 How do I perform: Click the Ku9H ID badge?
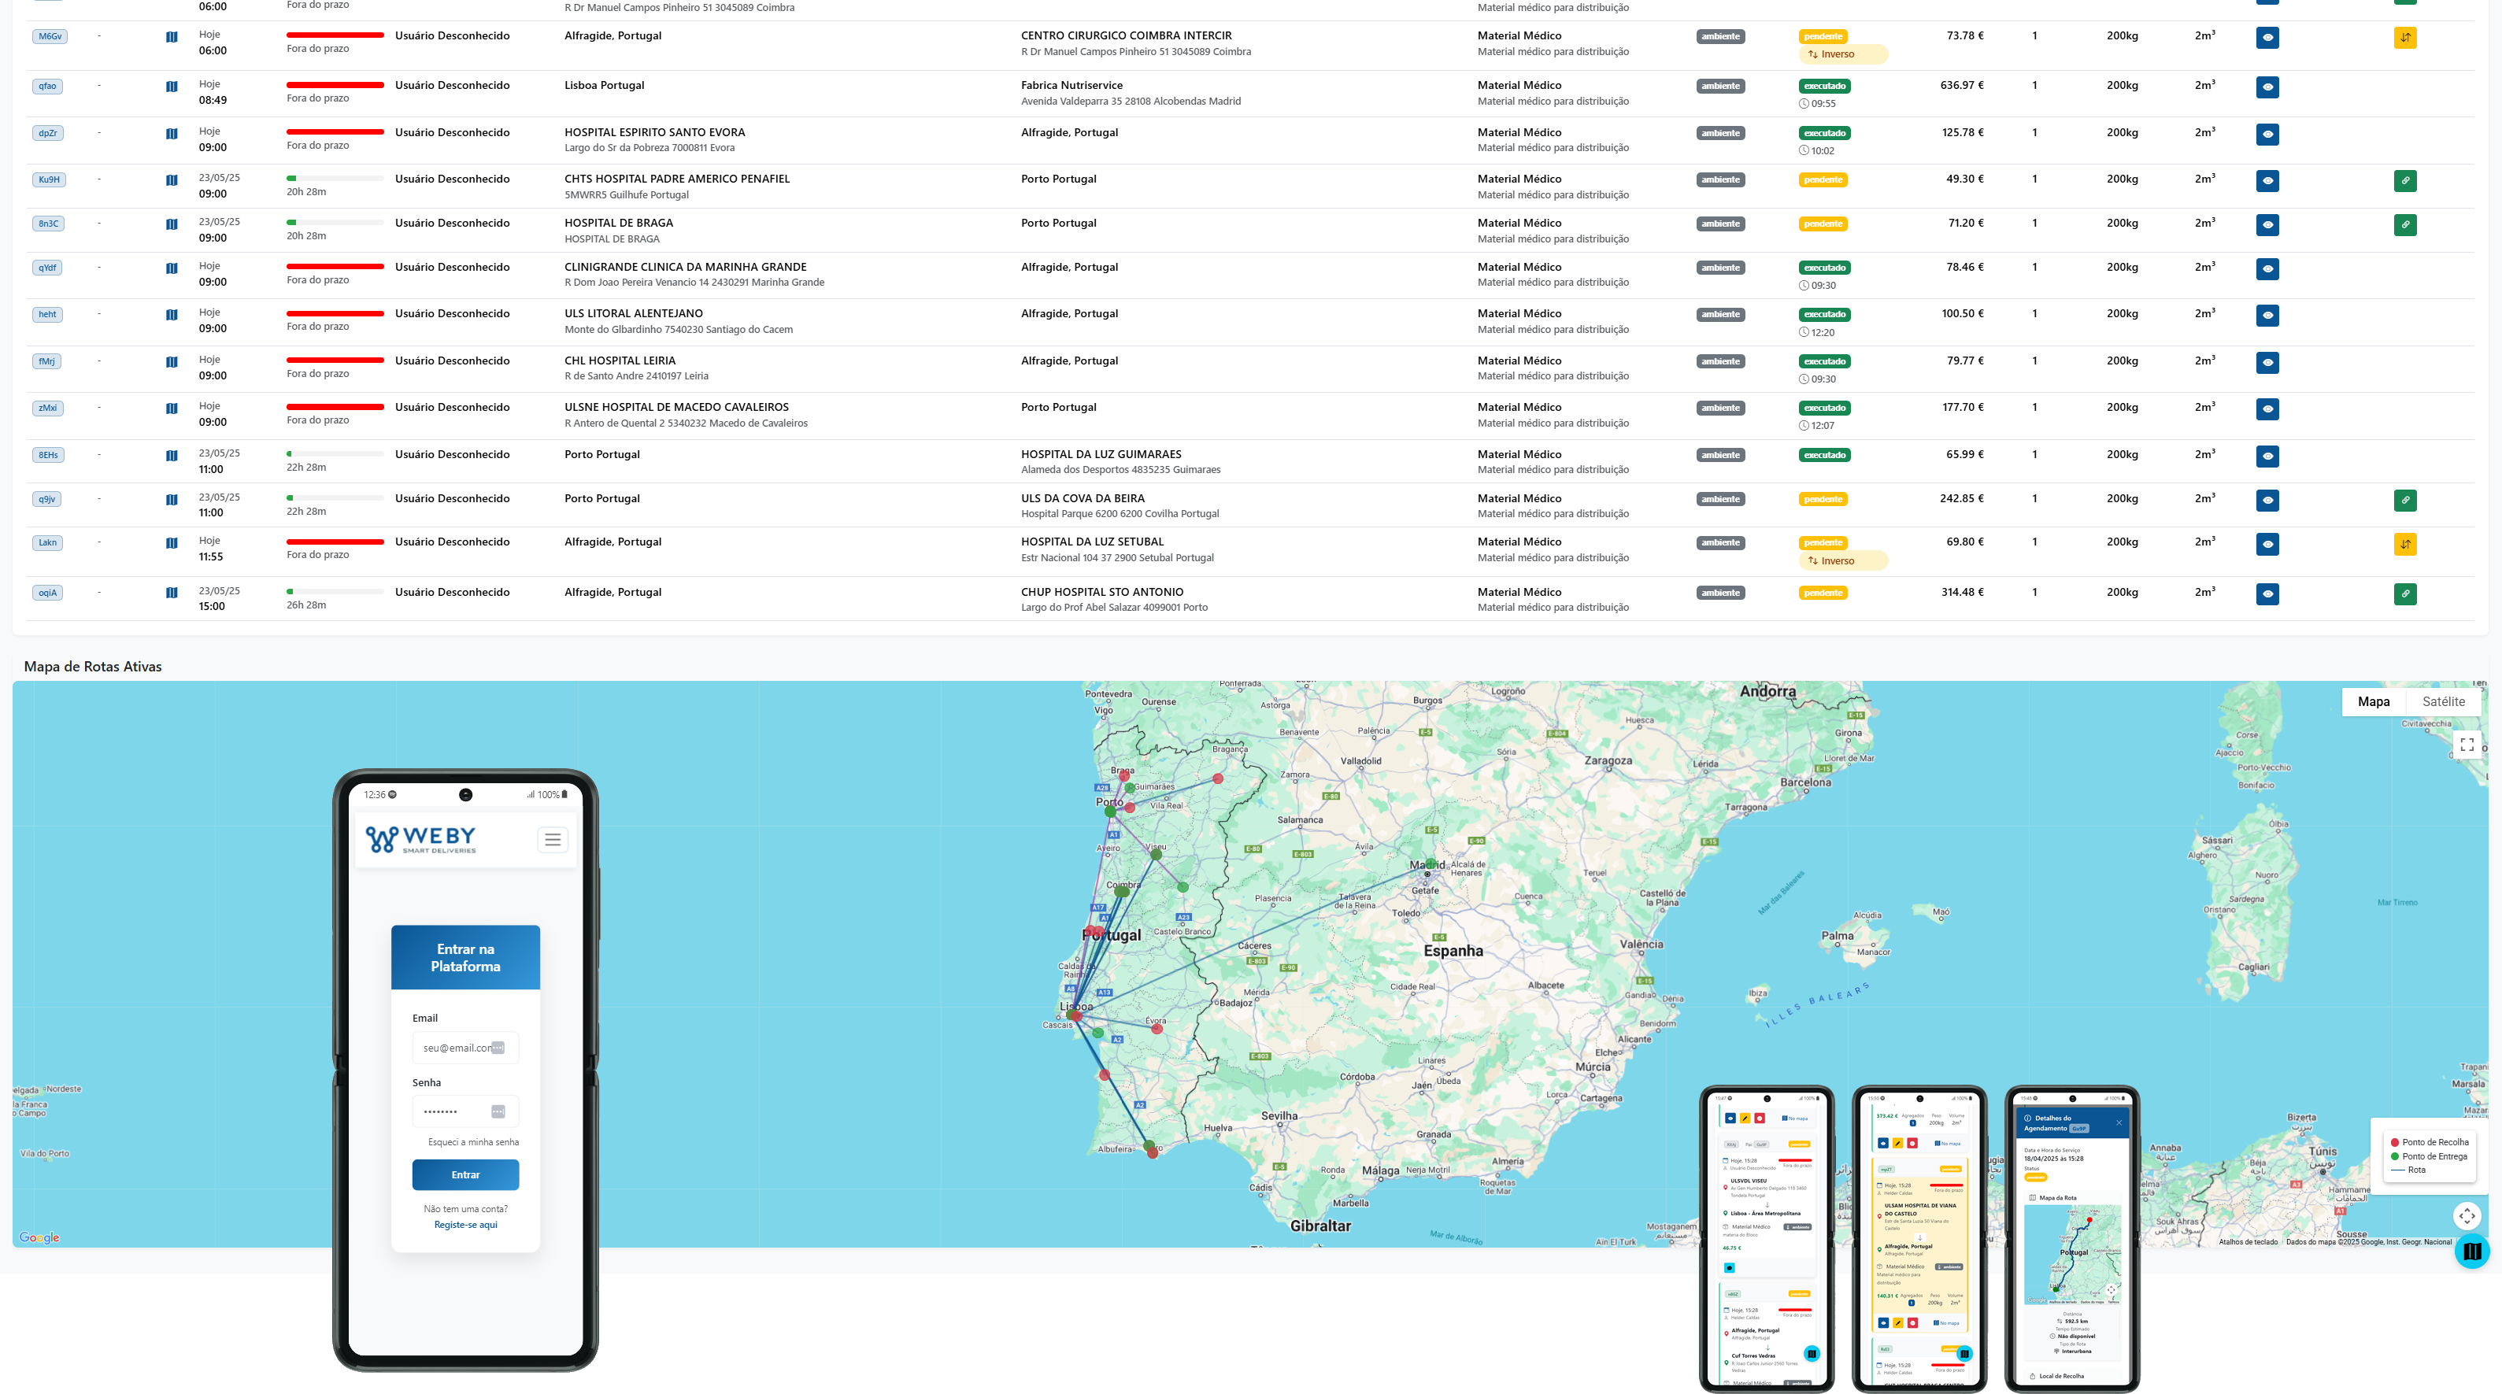click(x=49, y=179)
